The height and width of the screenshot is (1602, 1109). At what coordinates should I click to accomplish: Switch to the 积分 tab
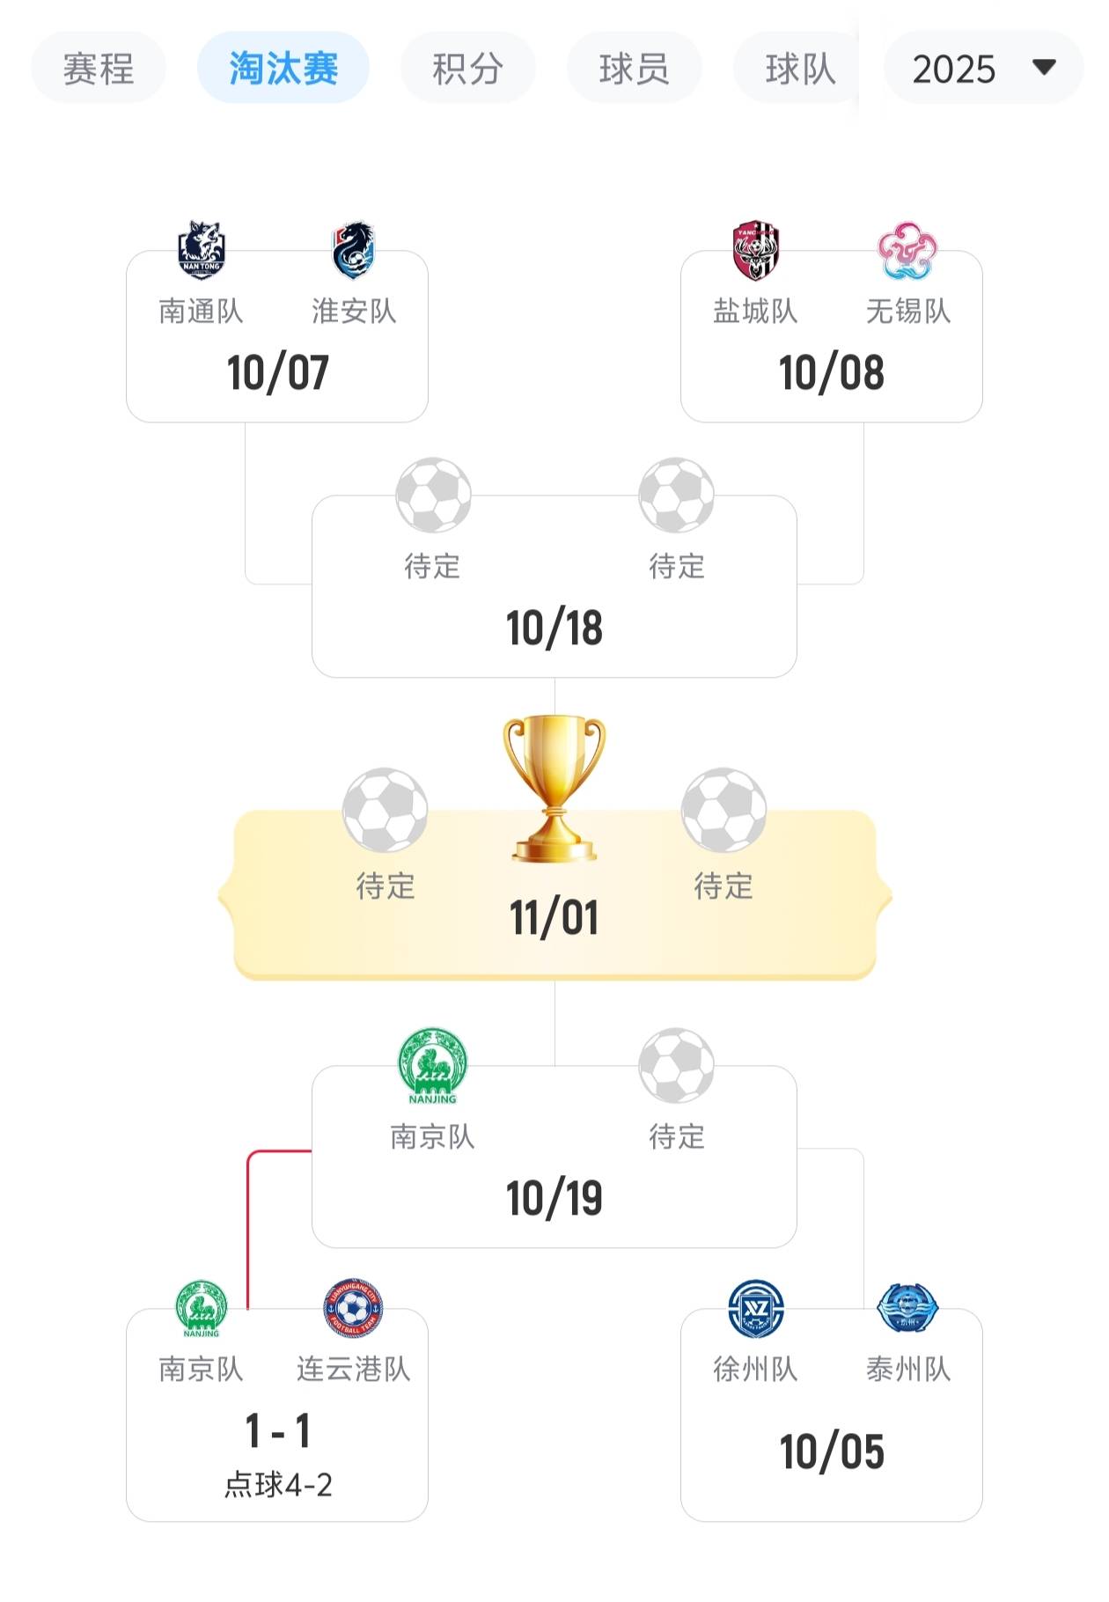tap(467, 69)
